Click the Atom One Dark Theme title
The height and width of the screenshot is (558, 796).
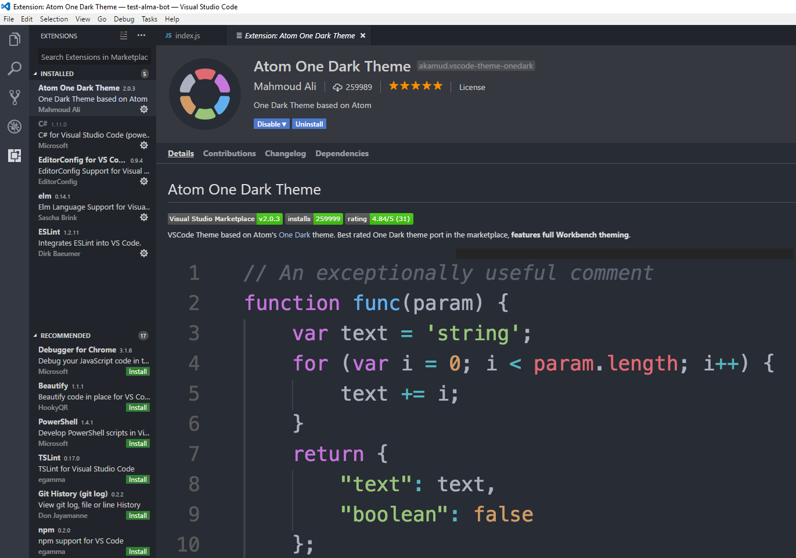point(332,66)
